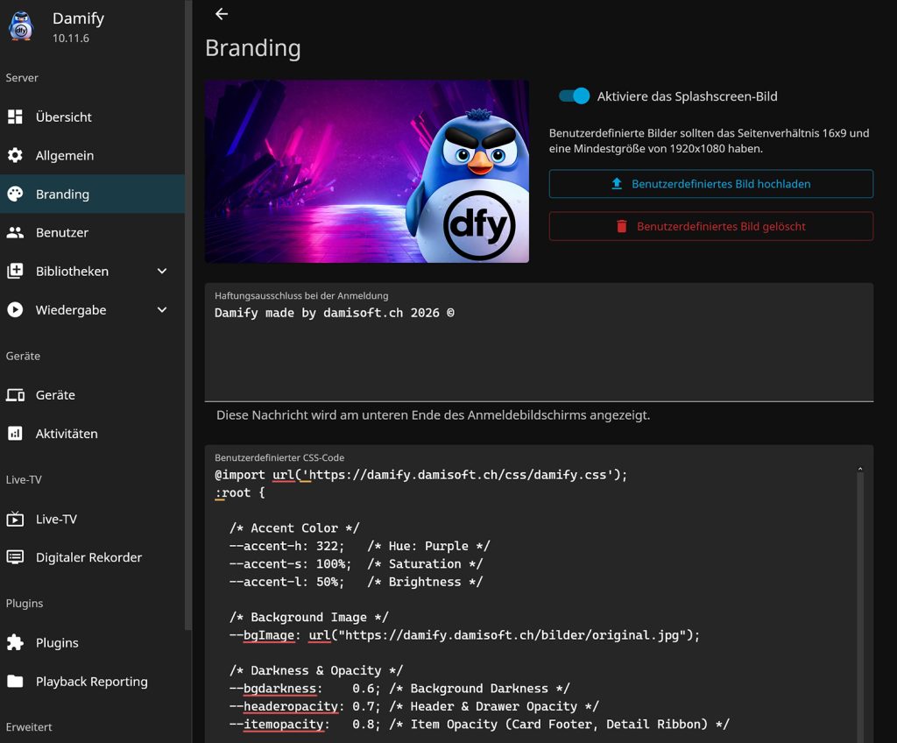The width and height of the screenshot is (897, 743).
Task: Click the Damify penguin logo
Action: 21,26
